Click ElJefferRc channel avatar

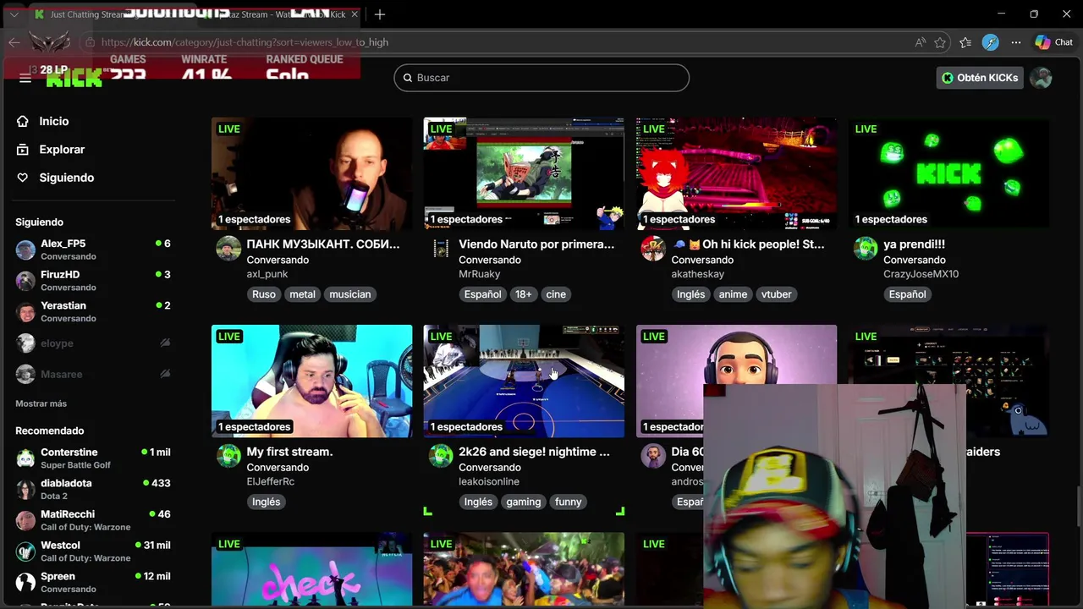pyautogui.click(x=228, y=456)
